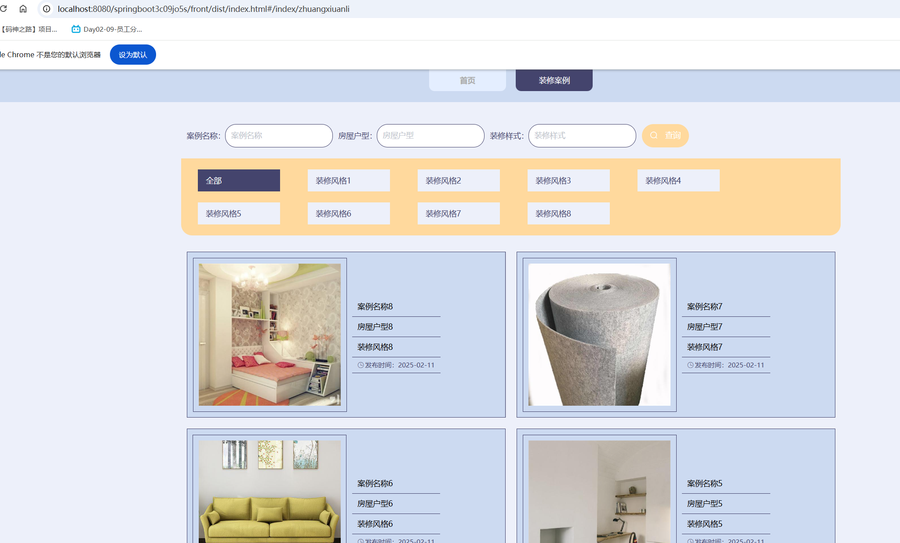The height and width of the screenshot is (543, 900).
Task: Filter by 装修风格4
Action: coord(678,180)
